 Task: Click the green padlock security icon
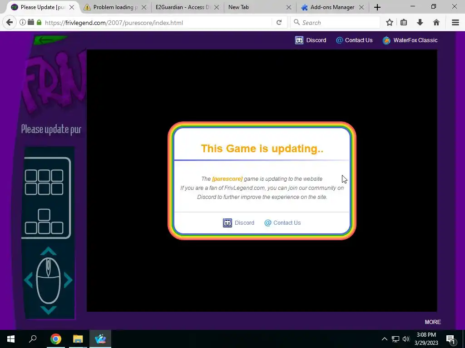39,22
